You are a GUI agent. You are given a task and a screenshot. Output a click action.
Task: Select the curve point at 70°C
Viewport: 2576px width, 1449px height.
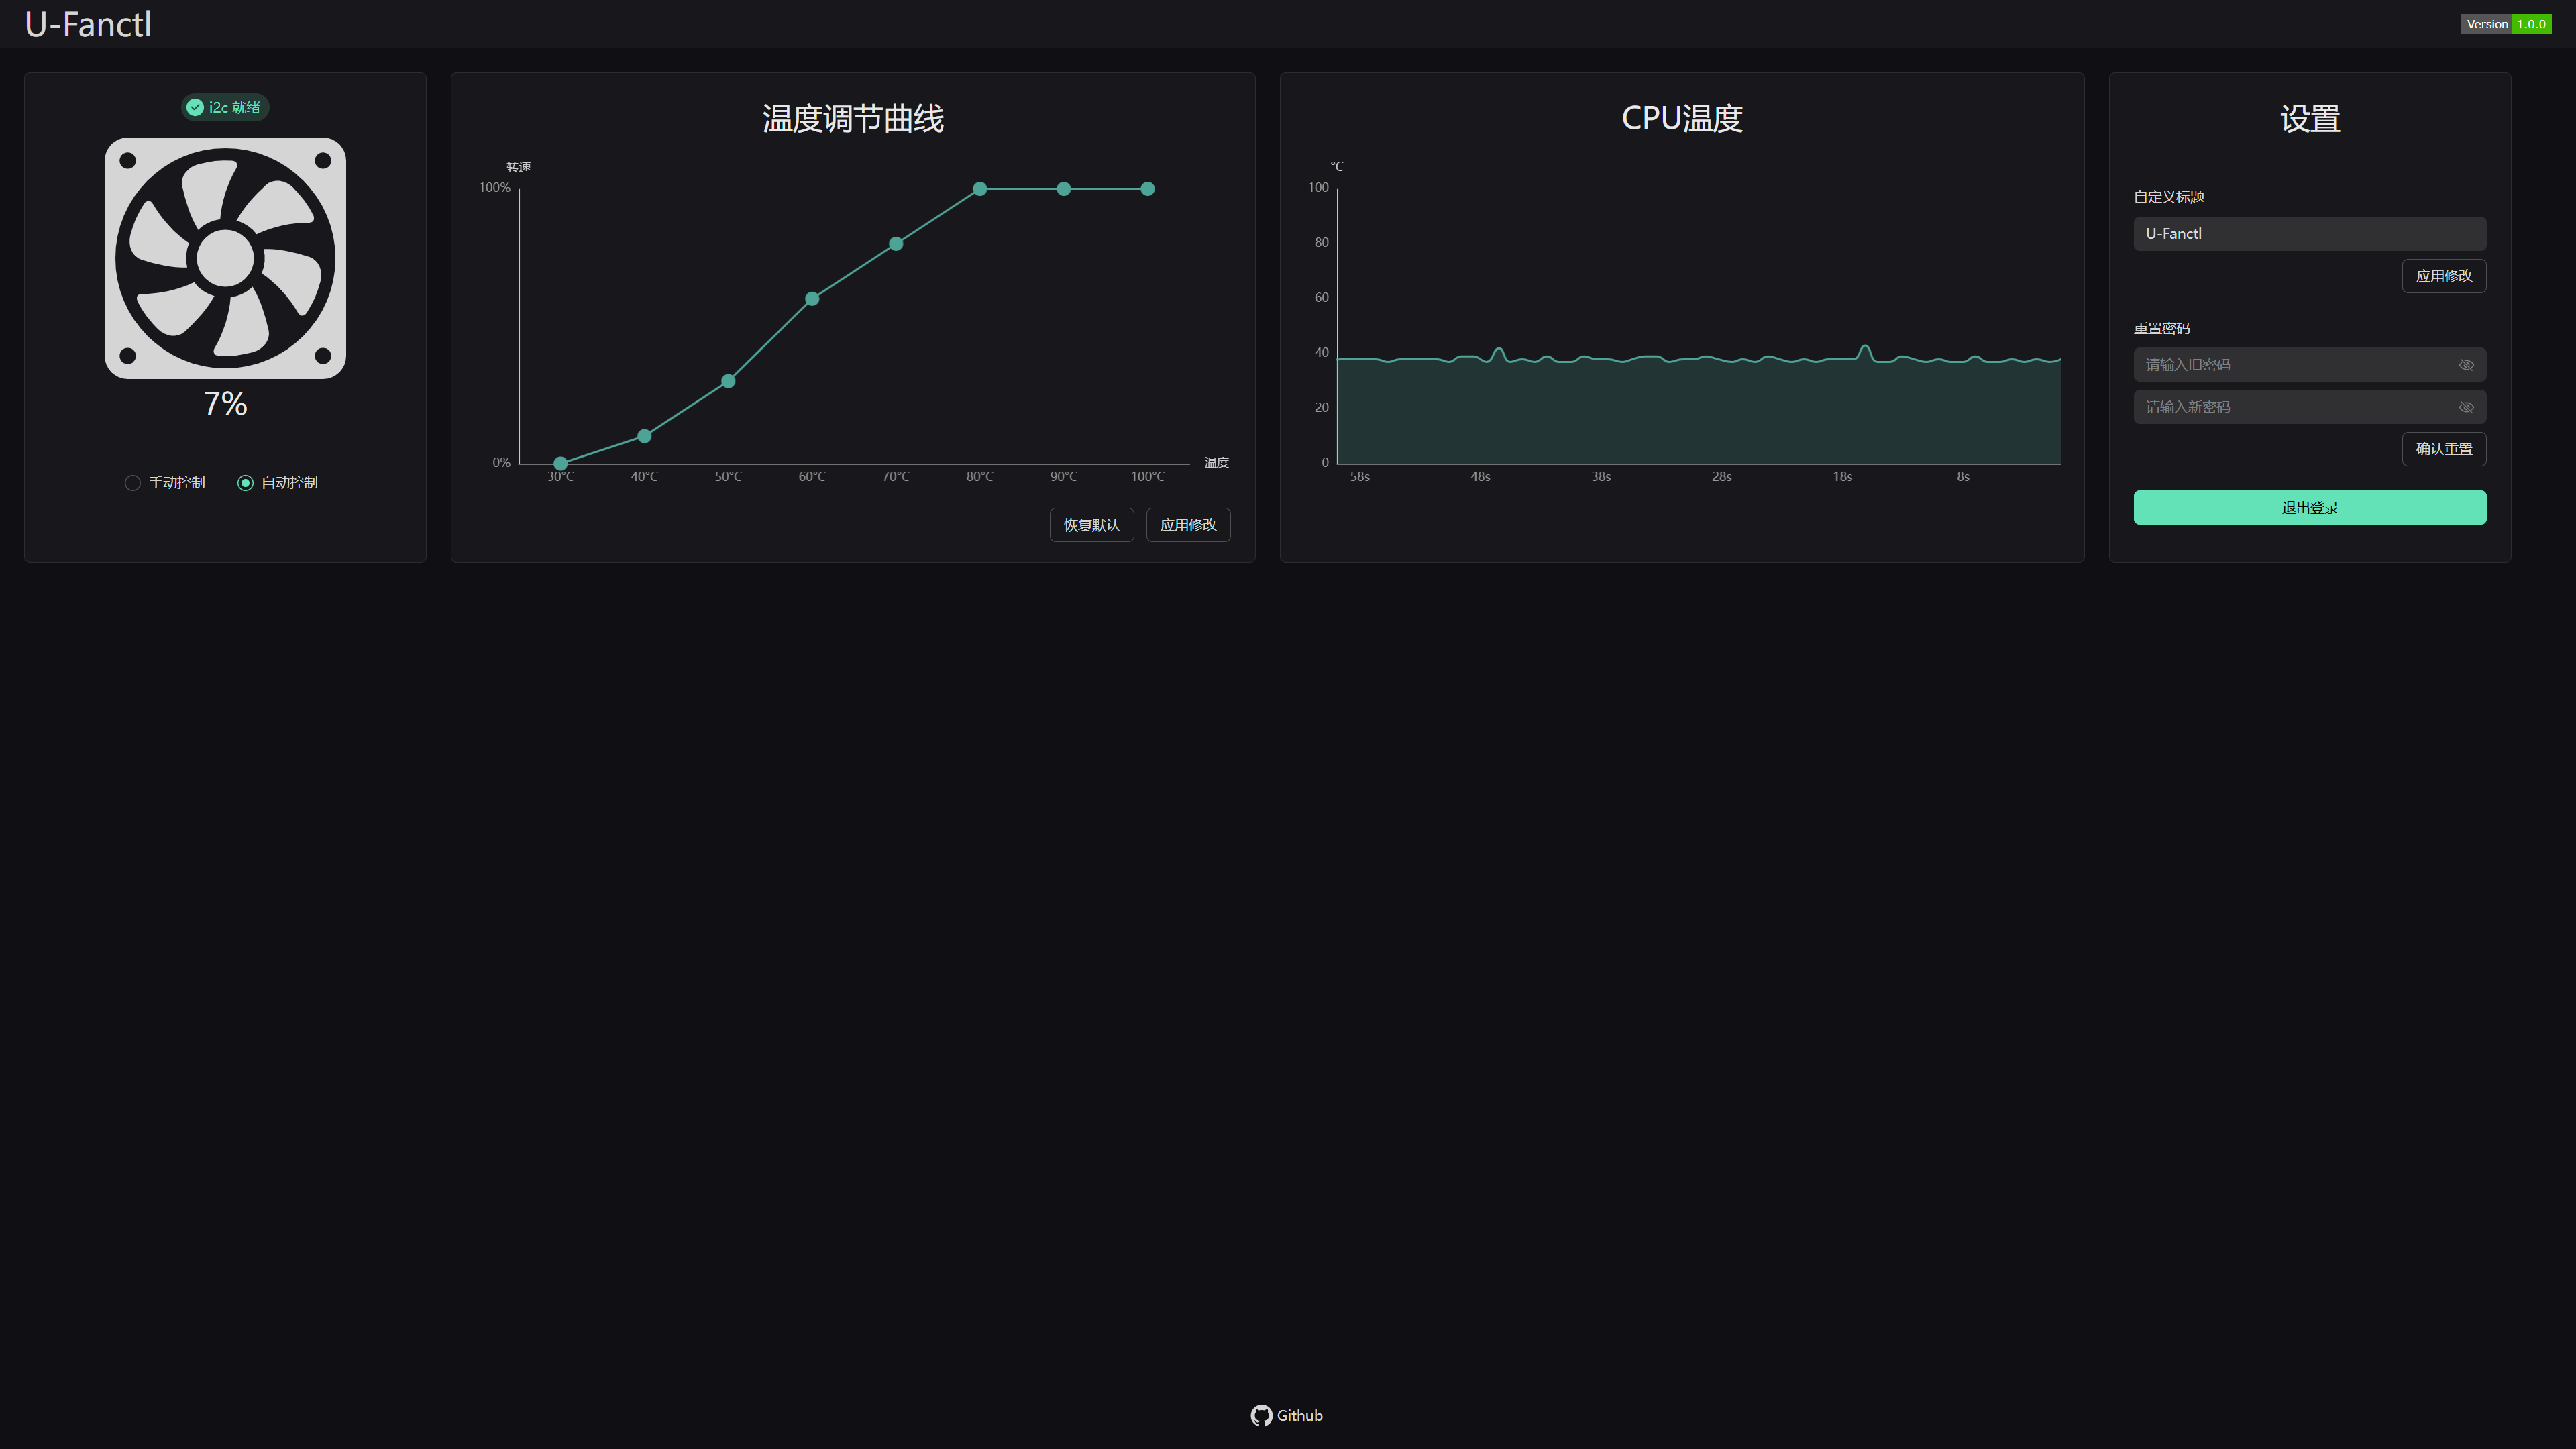point(896,244)
